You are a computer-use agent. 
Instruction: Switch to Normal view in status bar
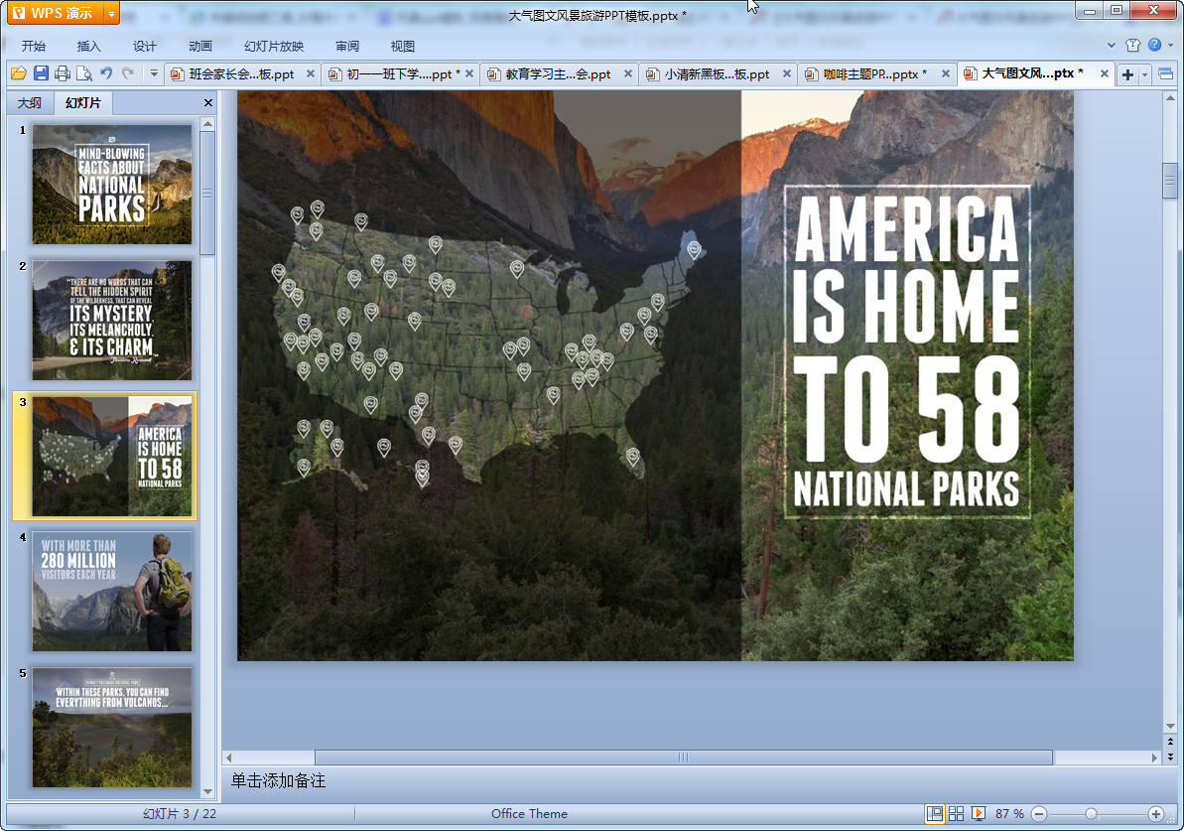pyautogui.click(x=934, y=814)
